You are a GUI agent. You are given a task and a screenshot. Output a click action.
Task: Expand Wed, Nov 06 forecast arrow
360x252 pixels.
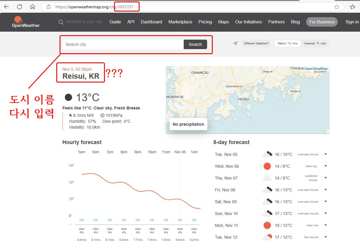pyautogui.click(x=326, y=166)
